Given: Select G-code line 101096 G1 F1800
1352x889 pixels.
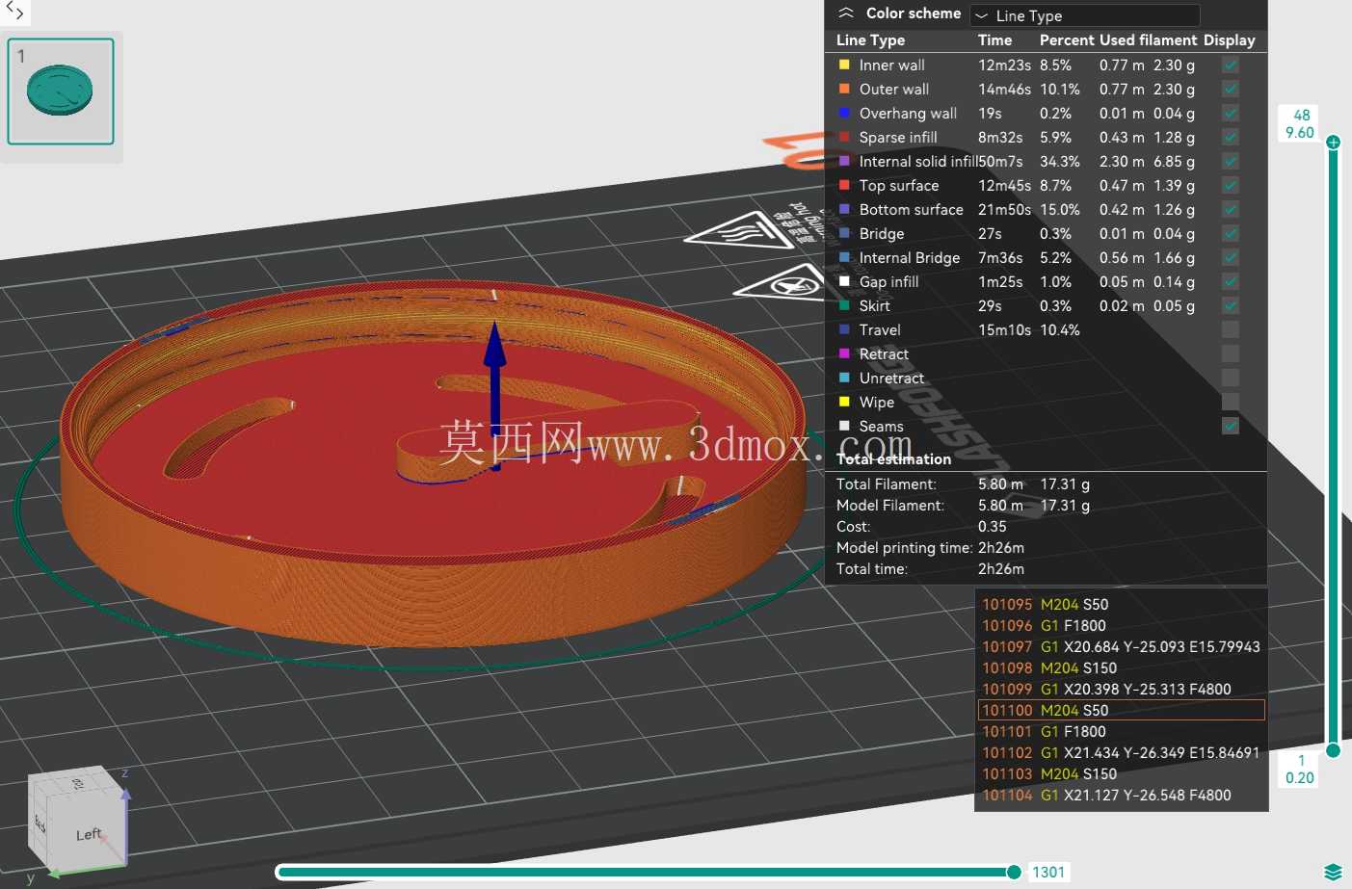Looking at the screenshot, I should (x=1122, y=625).
